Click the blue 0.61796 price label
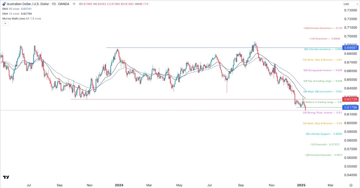360x188 pixels. [351, 107]
